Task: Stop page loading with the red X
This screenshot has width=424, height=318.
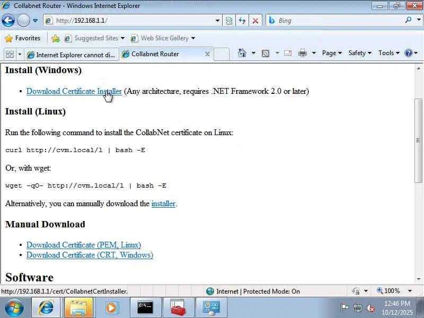Action: pyautogui.click(x=255, y=21)
